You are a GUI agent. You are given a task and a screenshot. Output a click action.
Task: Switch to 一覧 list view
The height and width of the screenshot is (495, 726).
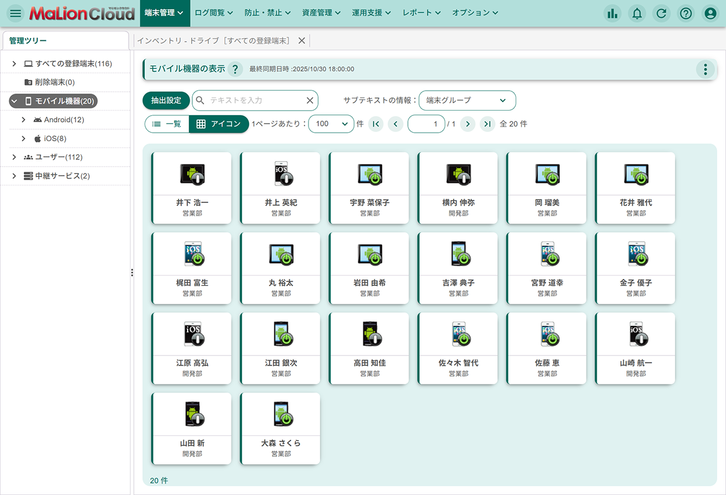[x=167, y=124]
